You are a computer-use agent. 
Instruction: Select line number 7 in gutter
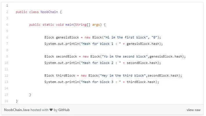pos(7,44)
